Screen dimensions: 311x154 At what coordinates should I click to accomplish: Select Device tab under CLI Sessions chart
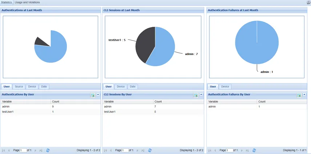121,87
